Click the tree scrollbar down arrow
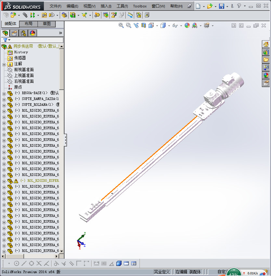Screen dimensions: 271x276 pos(61,251)
